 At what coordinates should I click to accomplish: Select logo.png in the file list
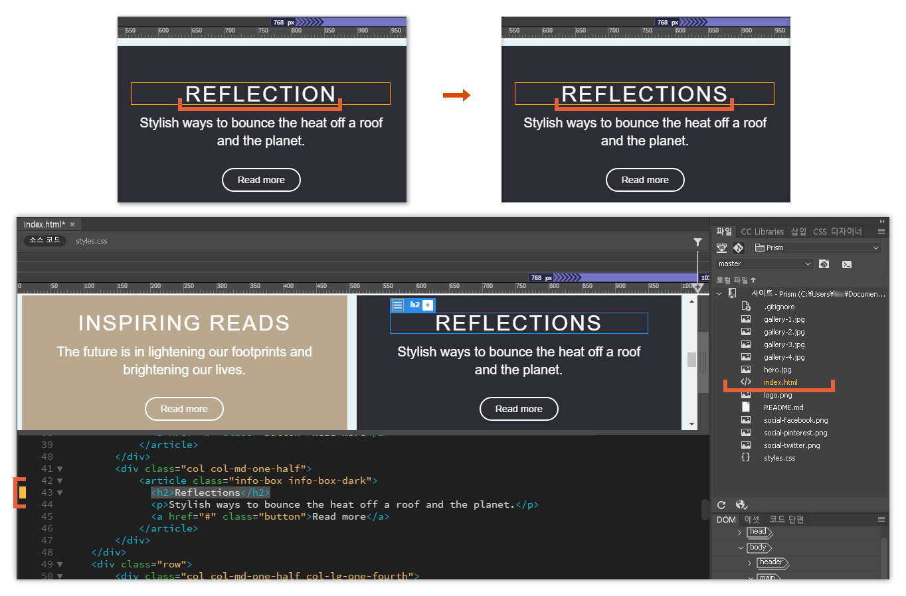tap(778, 395)
